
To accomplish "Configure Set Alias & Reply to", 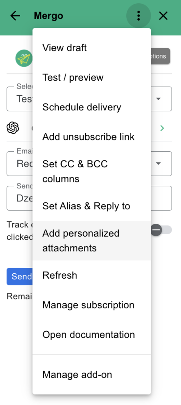I will pyautogui.click(x=86, y=206).
